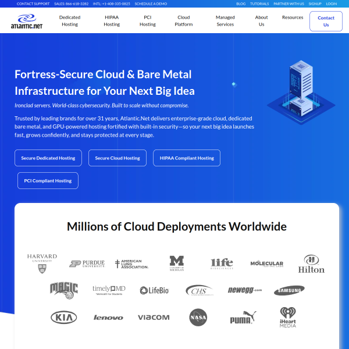
Task: Click the Signup link
Action: coord(315,4)
